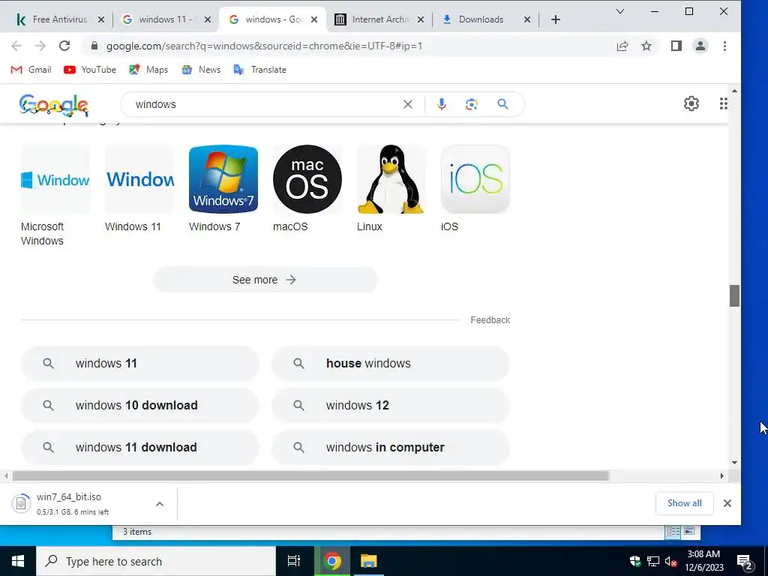Screen dimensions: 768x576
Task: Open YouTube bookmark
Action: (90, 70)
